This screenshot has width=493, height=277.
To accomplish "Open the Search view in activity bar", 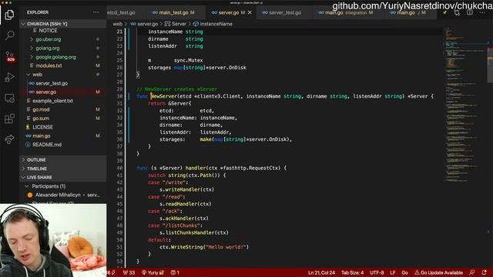I will point(9,35).
